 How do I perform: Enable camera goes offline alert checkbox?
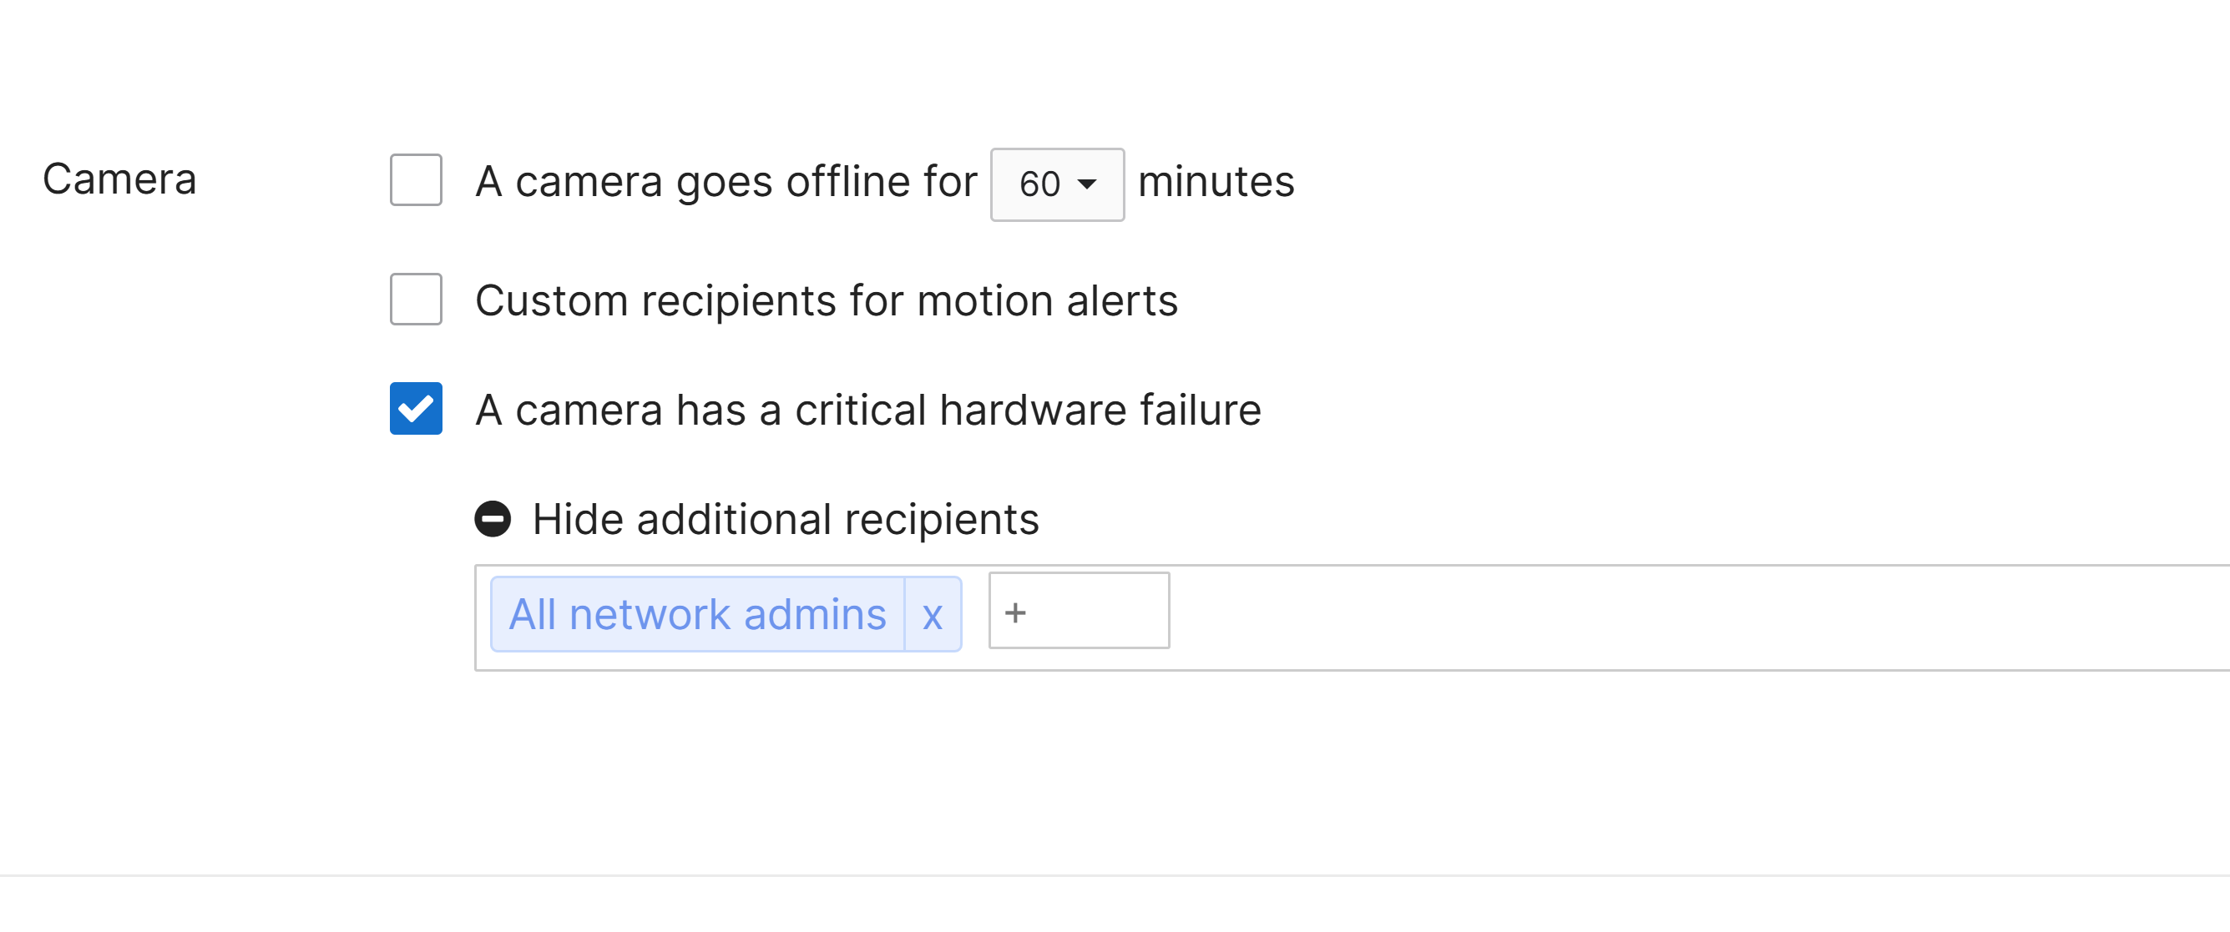(416, 180)
